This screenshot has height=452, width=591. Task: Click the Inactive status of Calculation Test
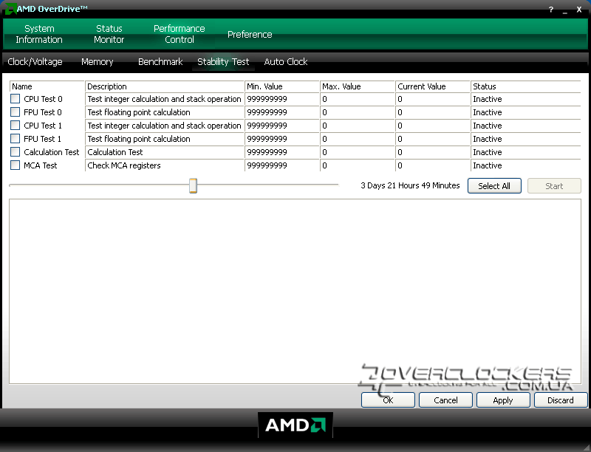488,152
